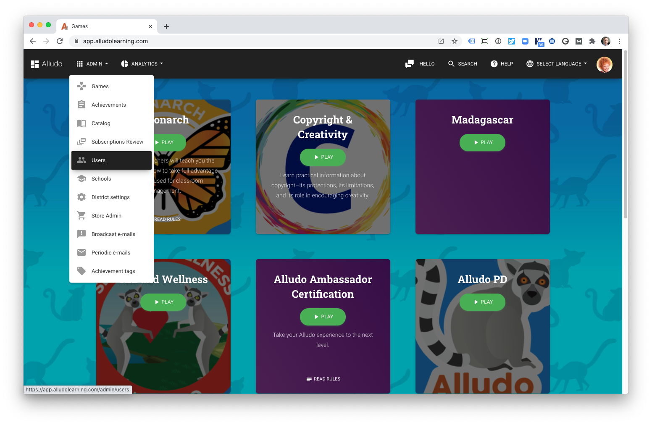Open the HELP question mark icon

(494, 64)
